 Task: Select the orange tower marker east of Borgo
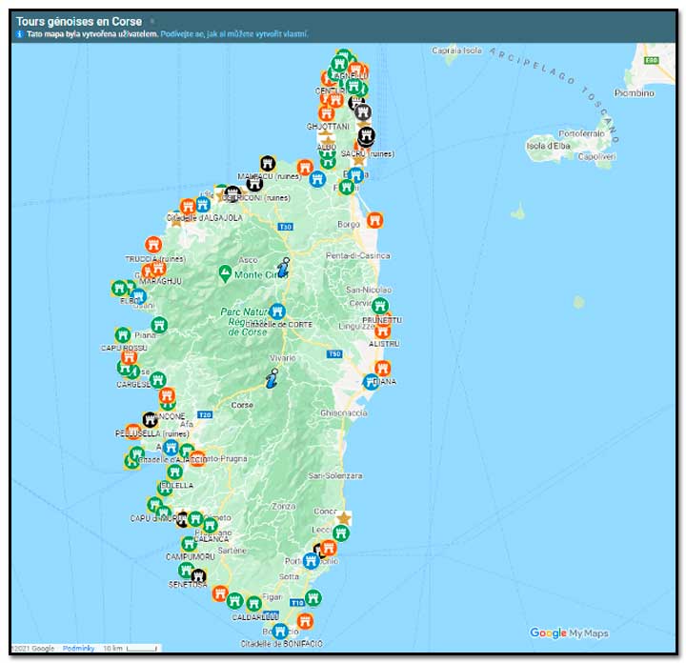click(374, 220)
